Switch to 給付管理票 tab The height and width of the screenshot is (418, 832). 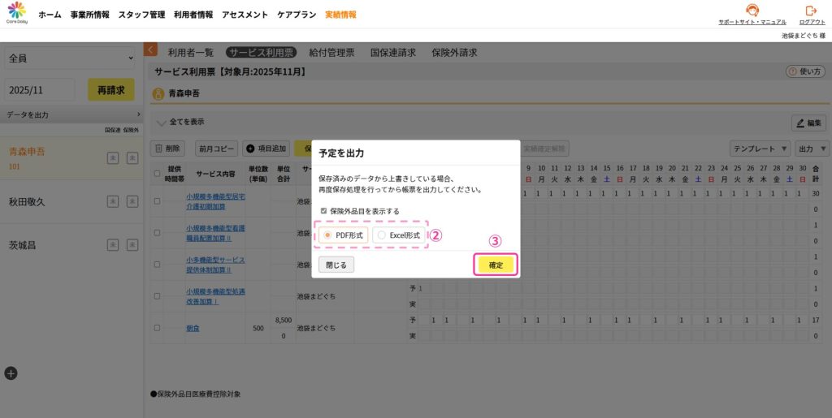(331, 52)
